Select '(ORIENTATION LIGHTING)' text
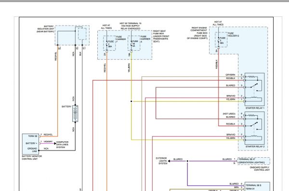Viewport: 289px width, 191px height. (251, 163)
